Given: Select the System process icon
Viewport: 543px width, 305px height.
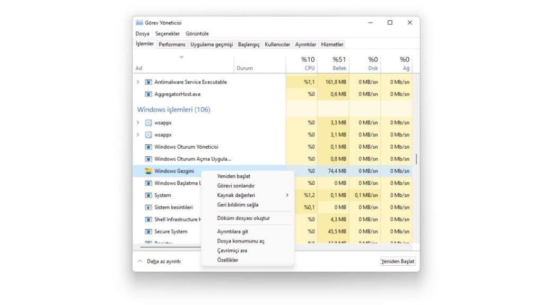Looking at the screenshot, I should [147, 195].
